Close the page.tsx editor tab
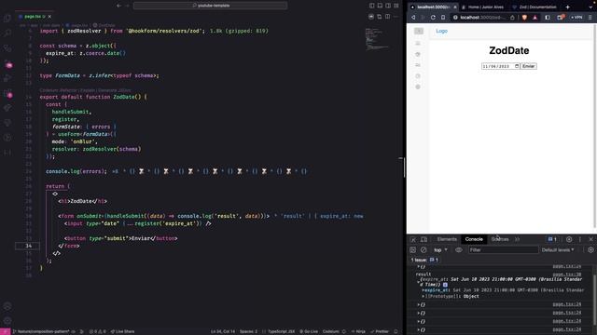 49,17
